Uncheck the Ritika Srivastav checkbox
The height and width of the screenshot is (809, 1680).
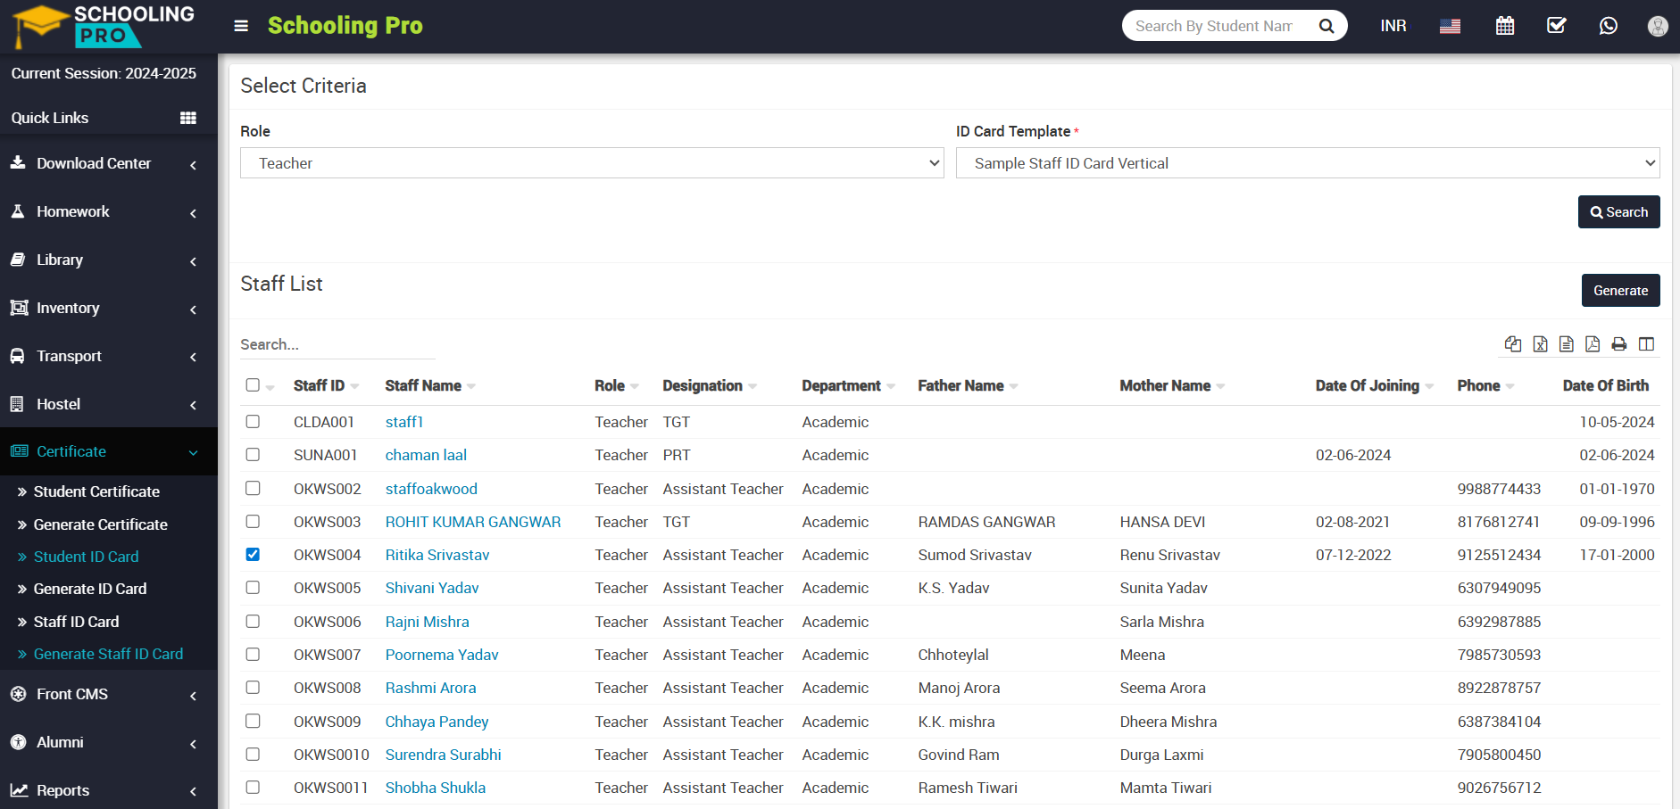click(x=253, y=554)
